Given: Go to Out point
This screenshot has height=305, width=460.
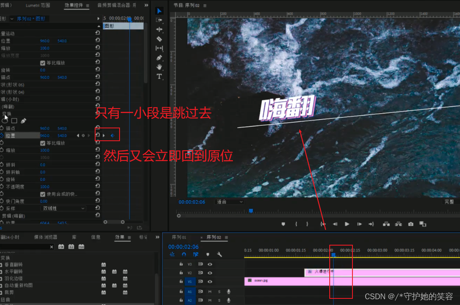Looking at the screenshot, I should click(371, 224).
